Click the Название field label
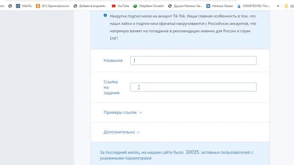 [113, 60]
